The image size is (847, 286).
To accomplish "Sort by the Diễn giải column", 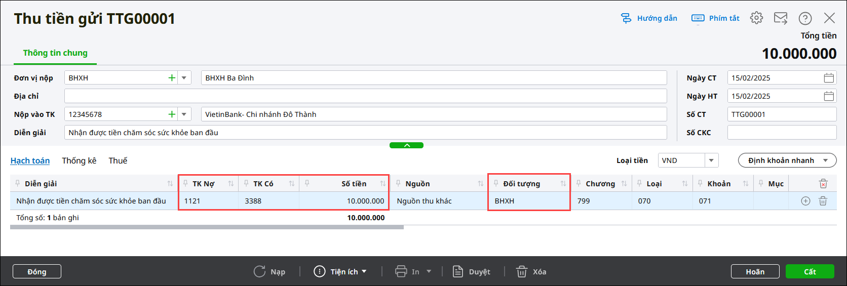I will pyautogui.click(x=170, y=184).
